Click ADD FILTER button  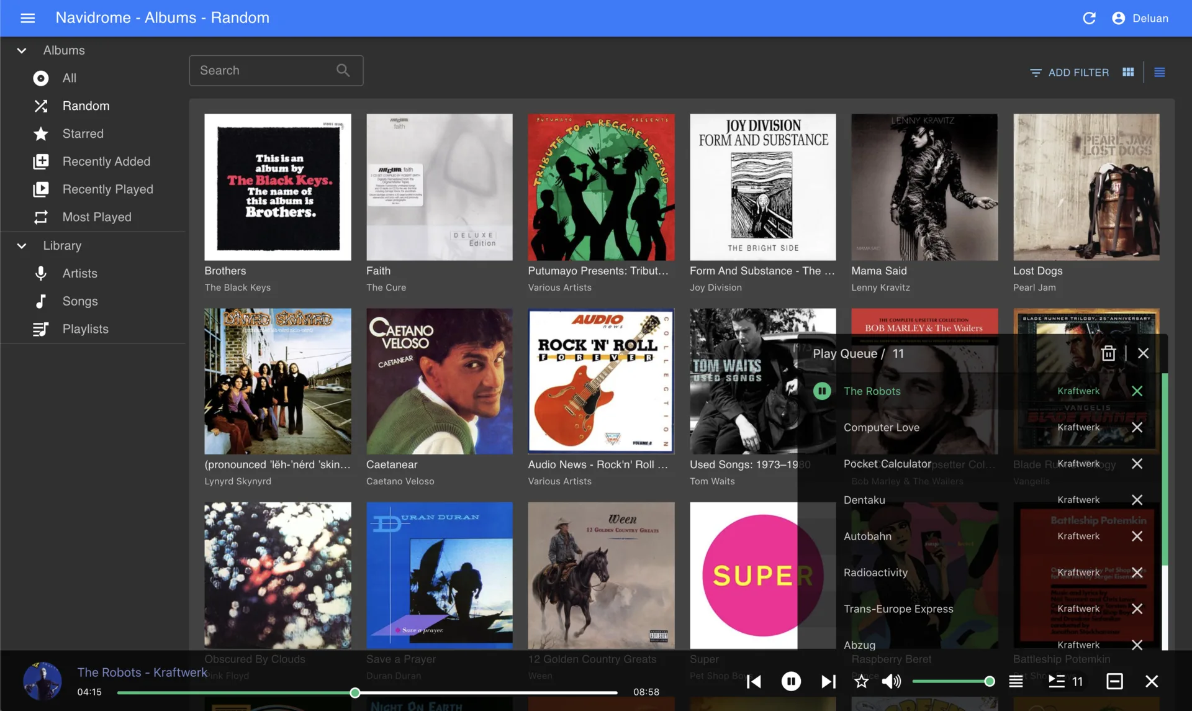coord(1069,72)
